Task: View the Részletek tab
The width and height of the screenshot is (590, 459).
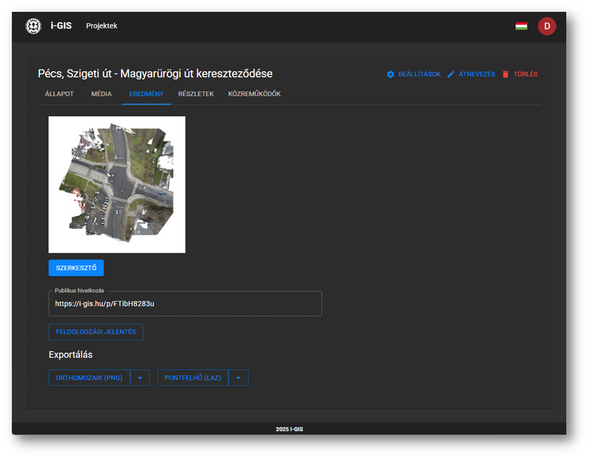Action: (196, 94)
